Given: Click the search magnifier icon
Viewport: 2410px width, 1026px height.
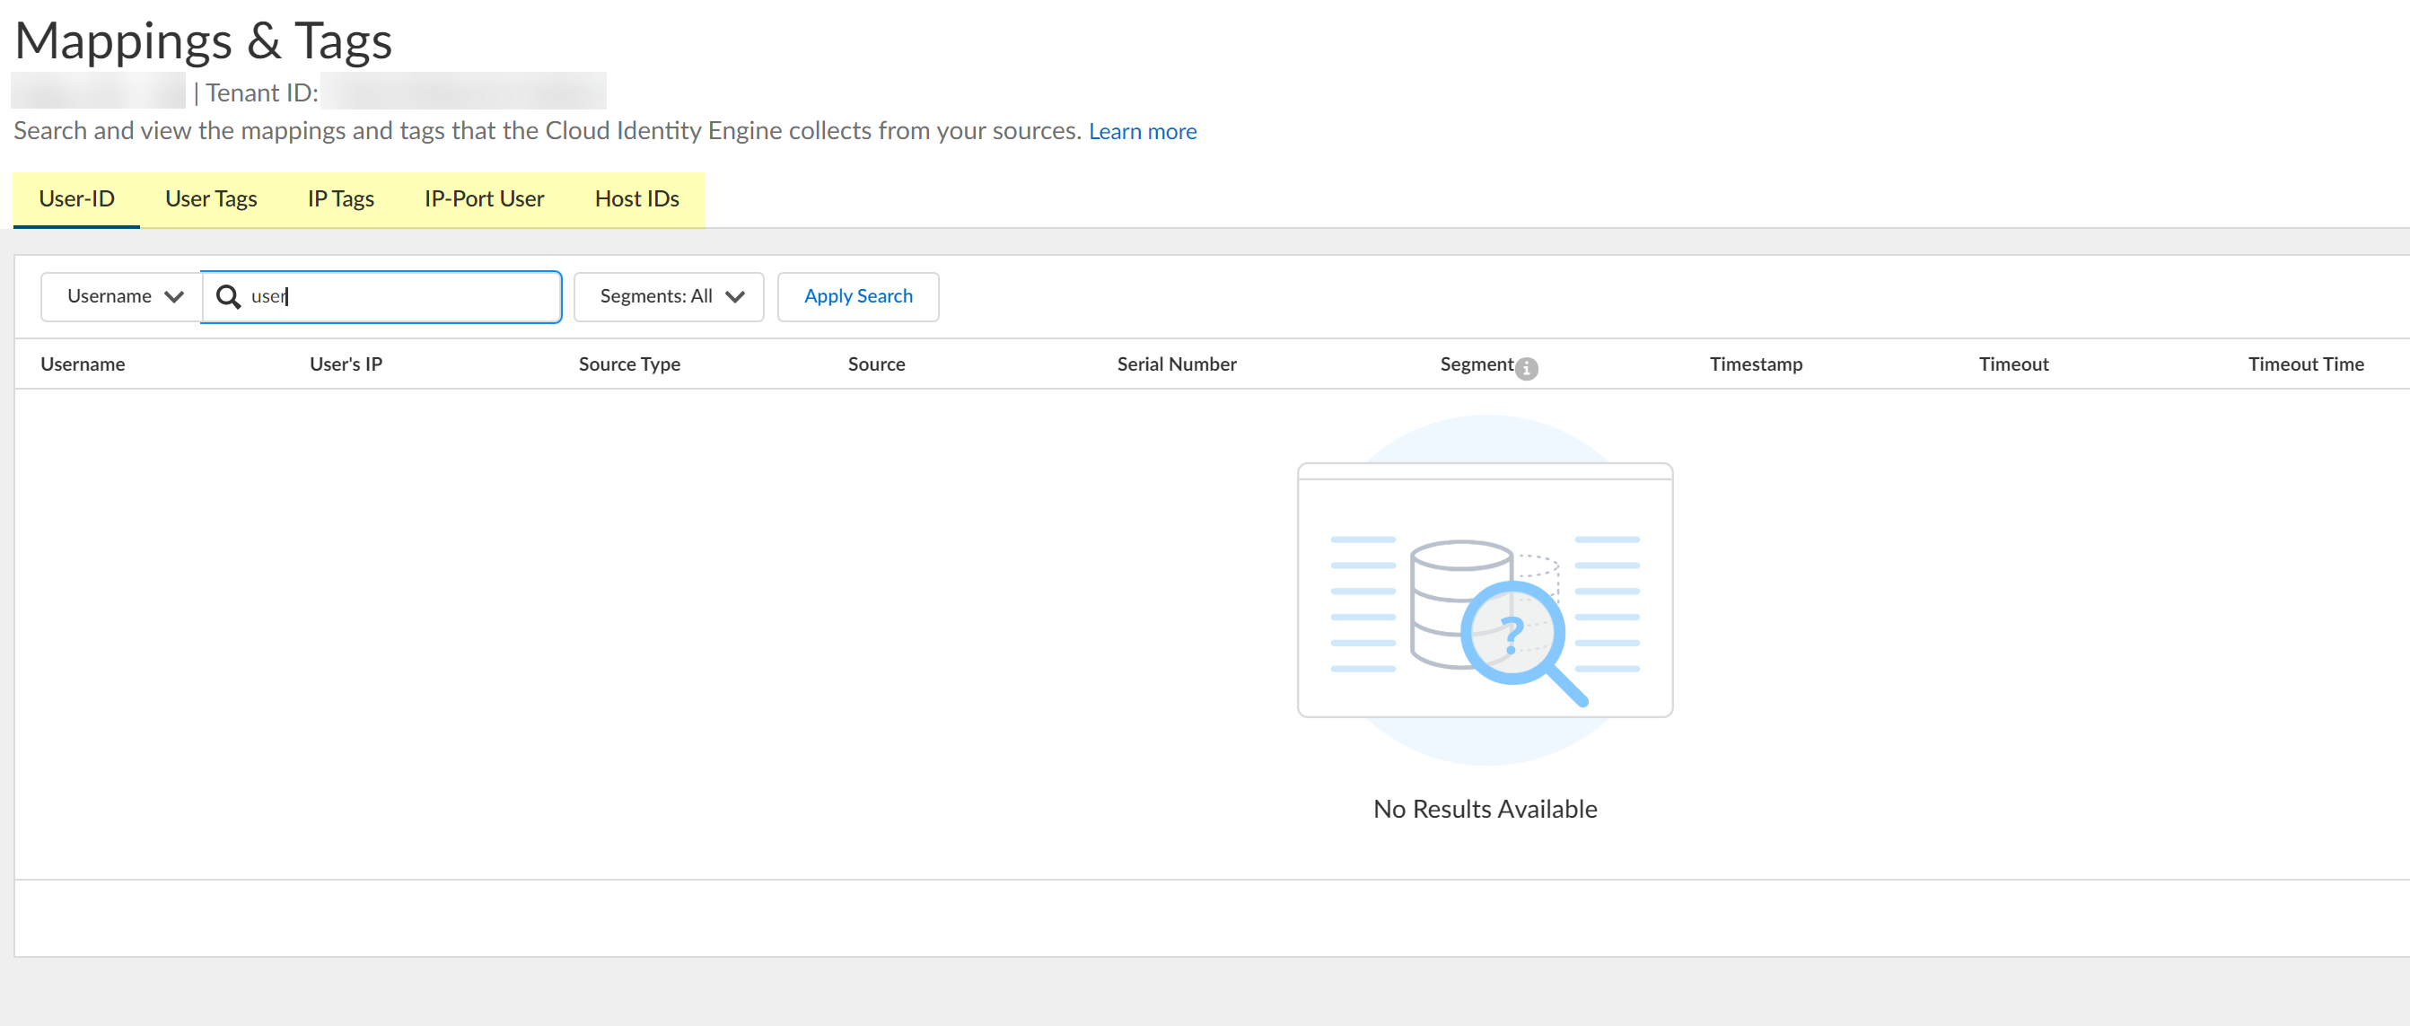Looking at the screenshot, I should coord(227,296).
